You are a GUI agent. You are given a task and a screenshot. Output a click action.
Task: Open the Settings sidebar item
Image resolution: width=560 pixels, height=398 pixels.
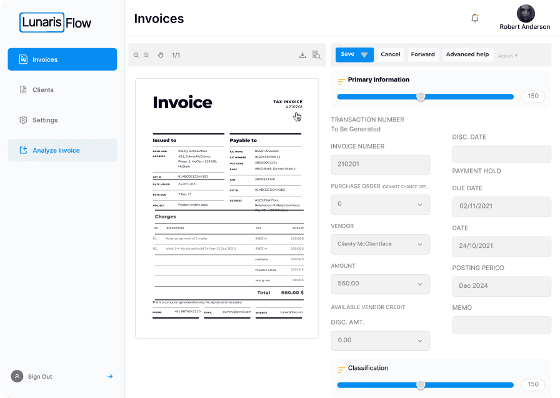click(62, 120)
